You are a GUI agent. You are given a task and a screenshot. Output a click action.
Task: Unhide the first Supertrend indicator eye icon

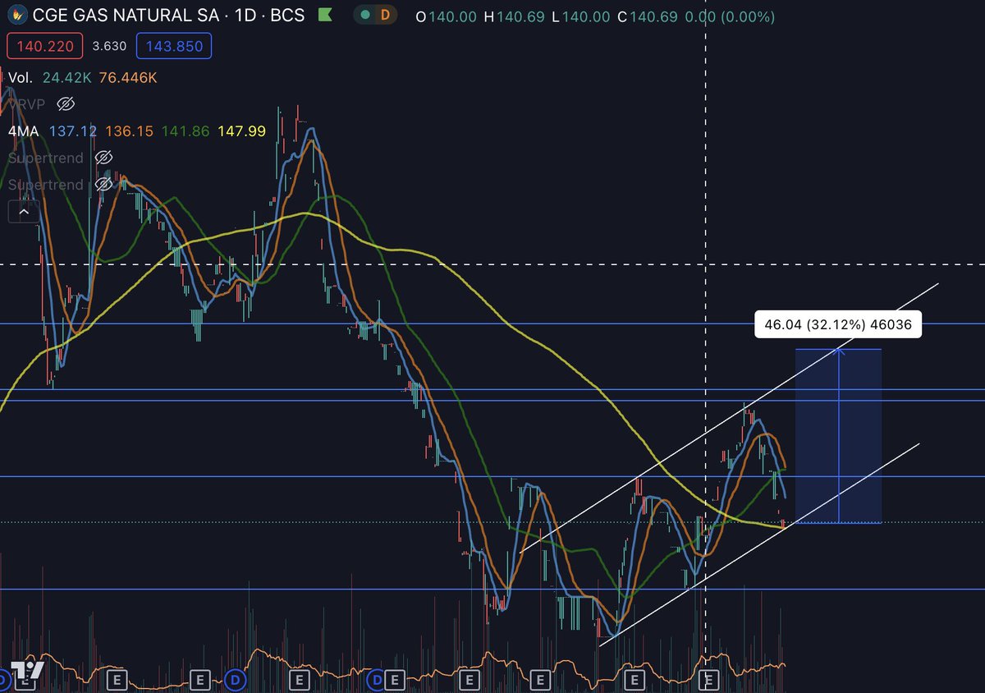pyautogui.click(x=103, y=157)
